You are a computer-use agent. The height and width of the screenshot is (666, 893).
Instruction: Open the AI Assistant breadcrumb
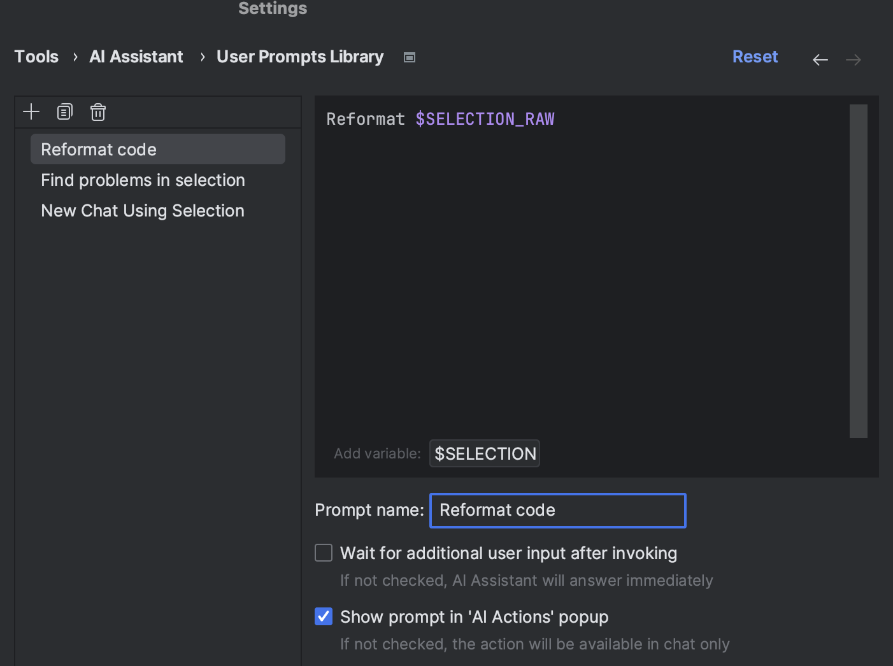136,57
